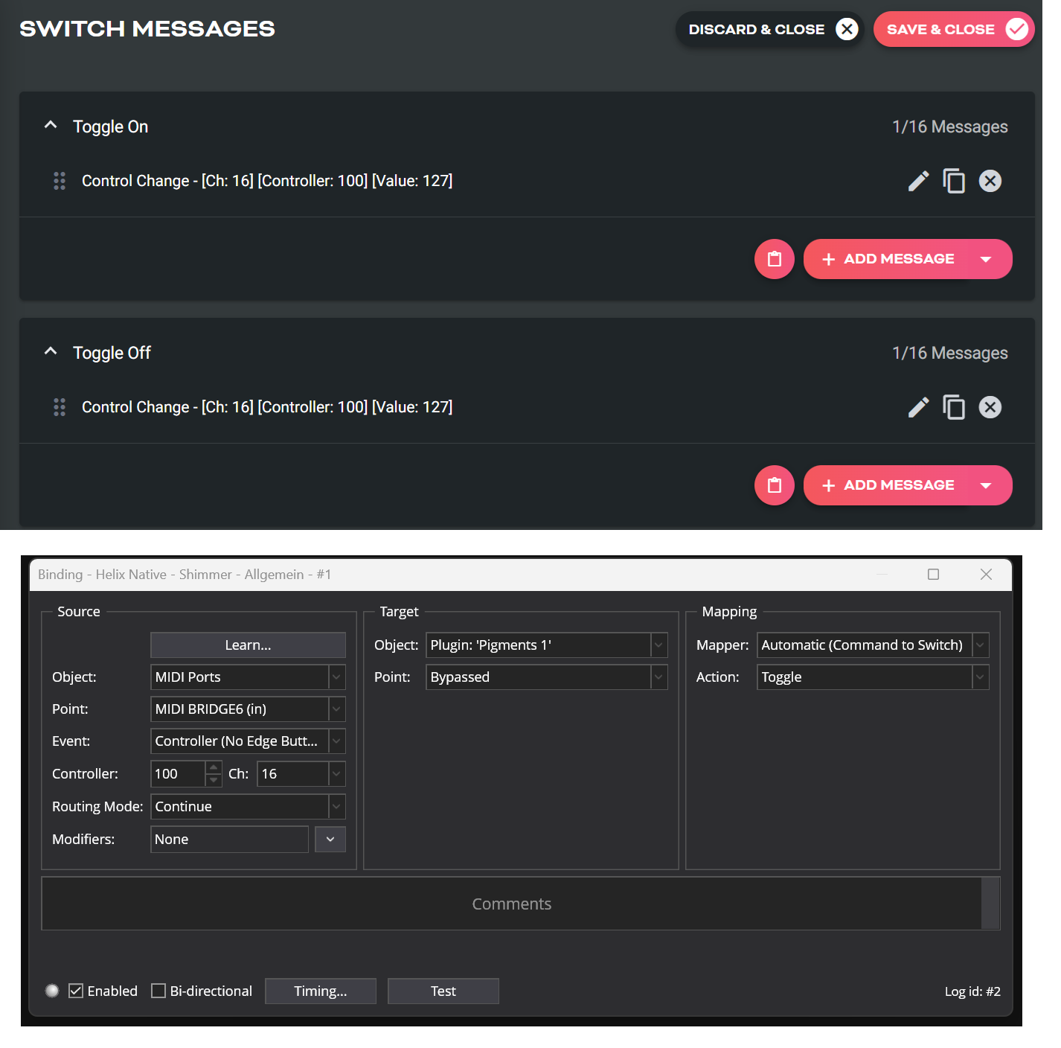Viewport: 1061px width, 1048px height.
Task: Uncheck the Enabled checkbox
Action: tap(76, 991)
